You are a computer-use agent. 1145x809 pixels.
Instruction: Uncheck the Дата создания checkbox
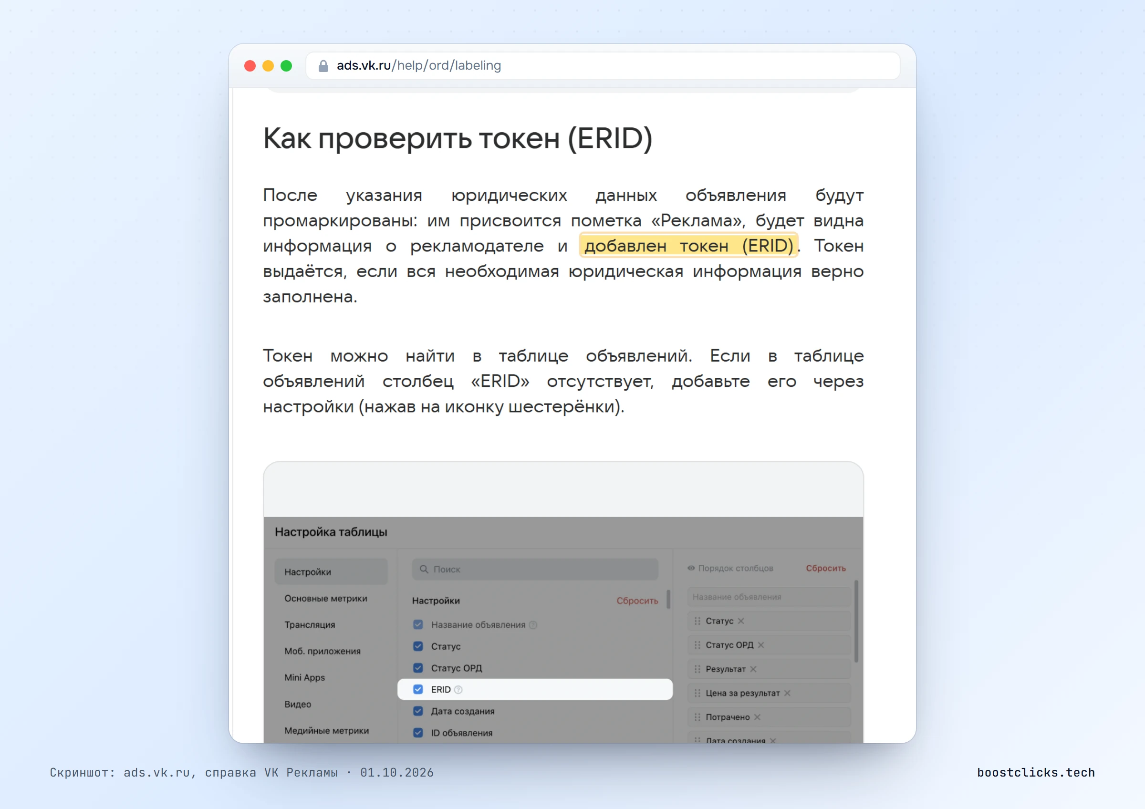tap(418, 711)
